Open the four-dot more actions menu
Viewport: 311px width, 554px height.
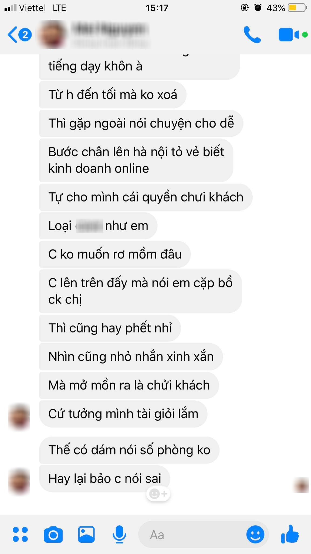click(20, 534)
